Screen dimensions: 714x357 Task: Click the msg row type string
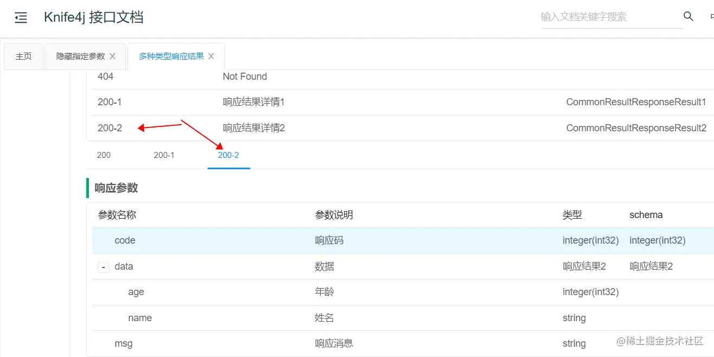(x=574, y=343)
